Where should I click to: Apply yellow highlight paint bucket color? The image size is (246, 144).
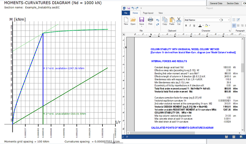206,26
